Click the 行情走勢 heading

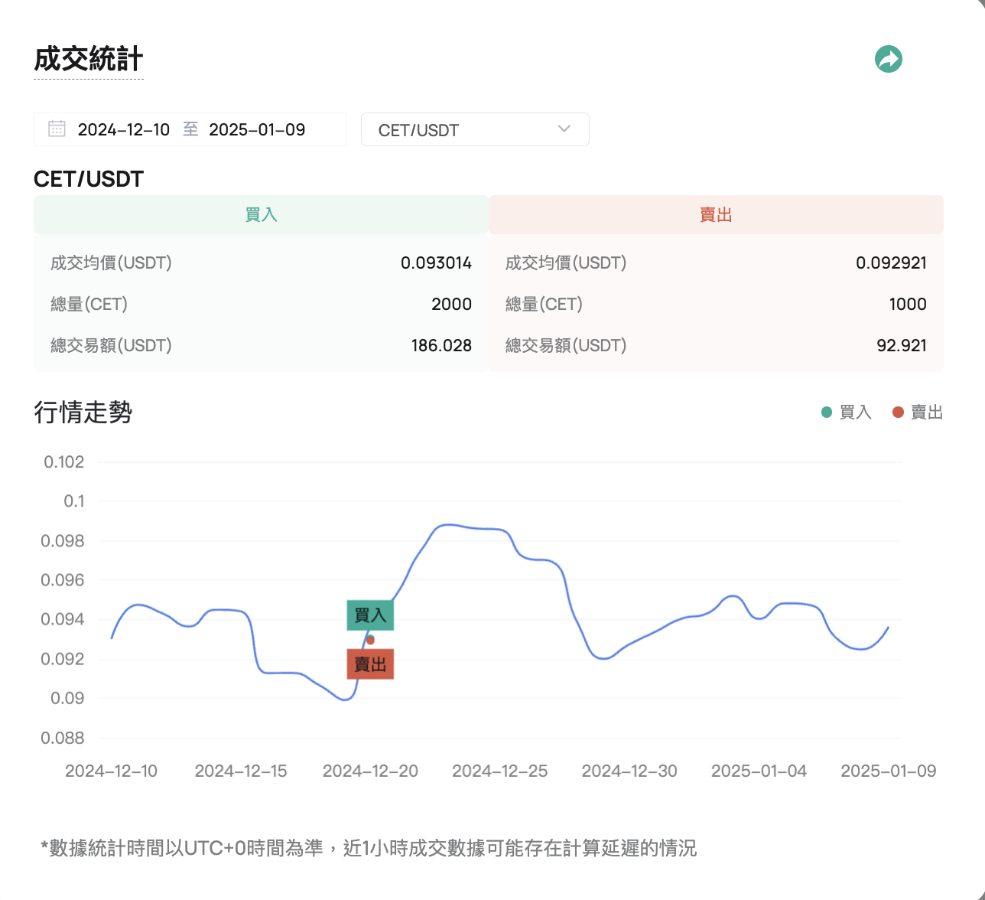pyautogui.click(x=83, y=412)
